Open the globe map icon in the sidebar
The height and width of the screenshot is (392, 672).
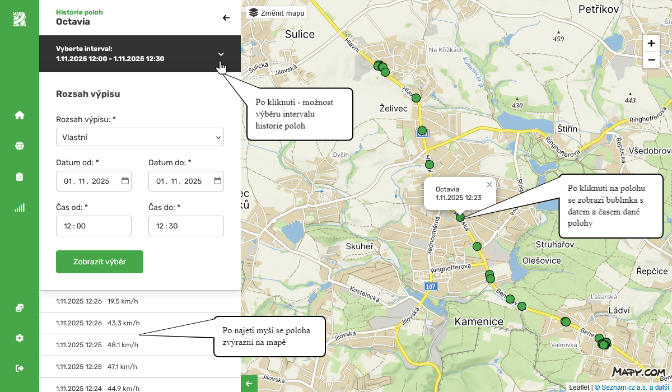coord(20,146)
